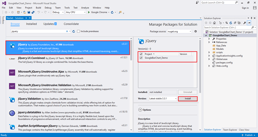Open the Package source dropdown
258x137 pixels.
coord(179,31)
